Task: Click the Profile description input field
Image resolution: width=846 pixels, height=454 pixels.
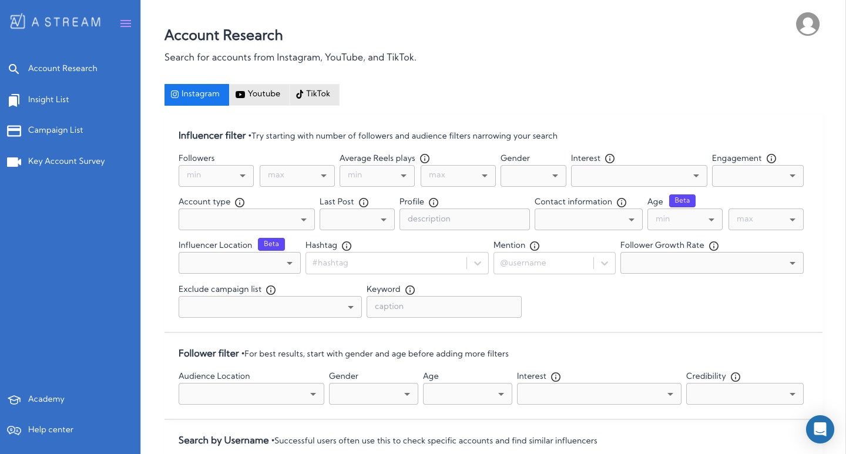Action: click(464, 219)
